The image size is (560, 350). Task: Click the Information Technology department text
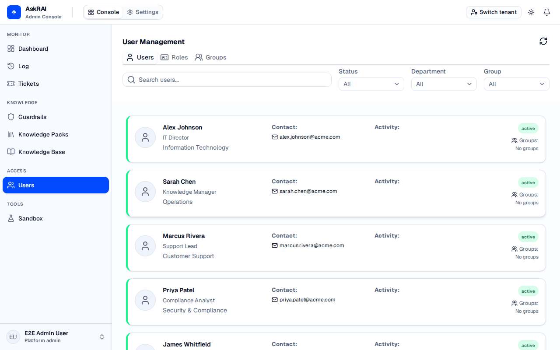coord(196,147)
